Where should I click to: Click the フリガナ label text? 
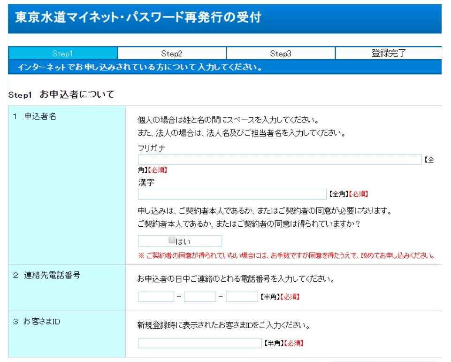152,148
